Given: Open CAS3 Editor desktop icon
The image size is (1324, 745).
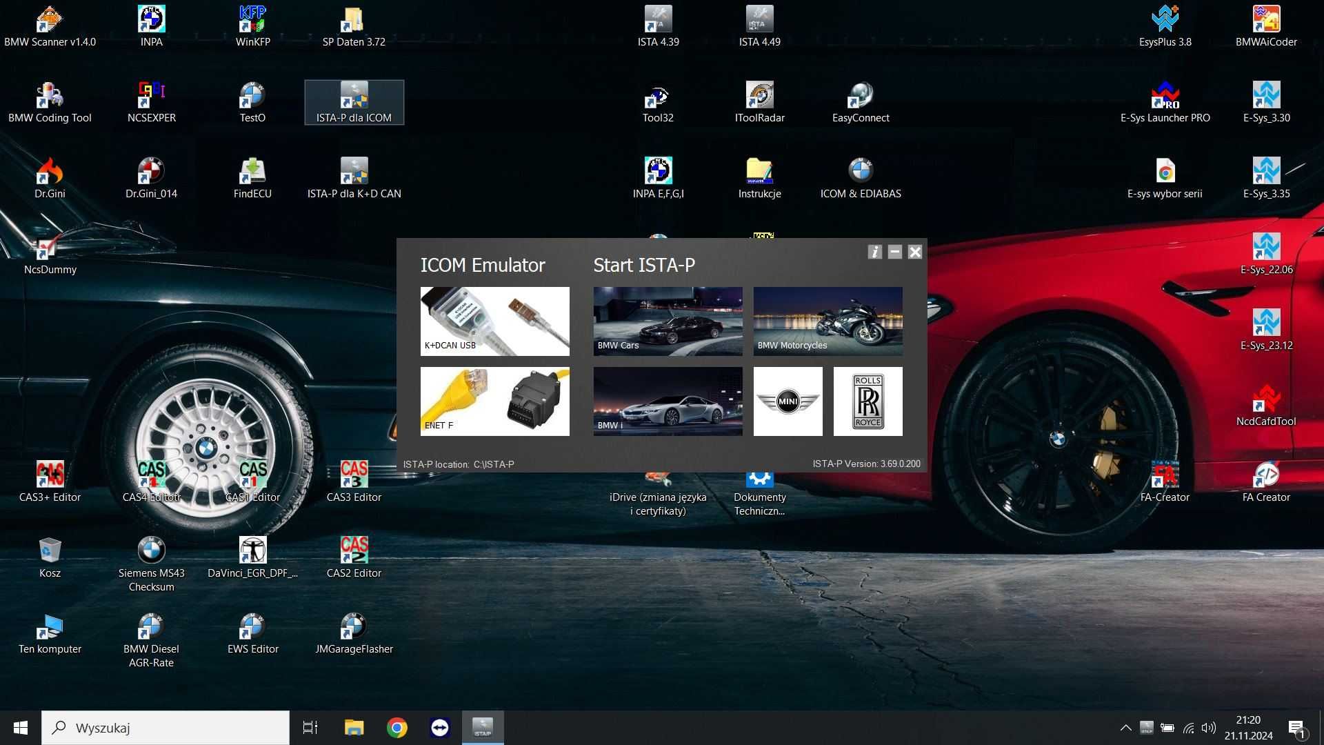Looking at the screenshot, I should [354, 483].
